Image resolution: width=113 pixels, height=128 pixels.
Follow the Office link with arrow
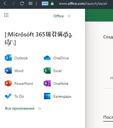62,16
